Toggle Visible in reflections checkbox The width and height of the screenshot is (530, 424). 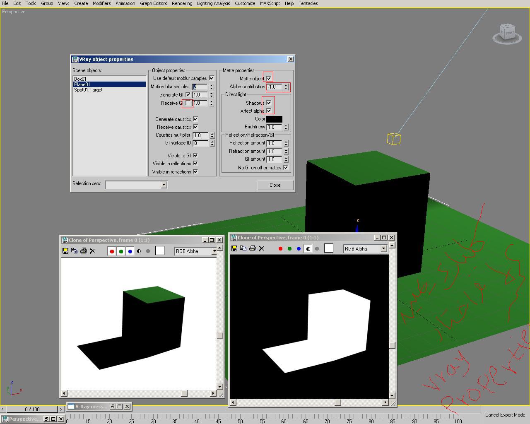click(195, 163)
